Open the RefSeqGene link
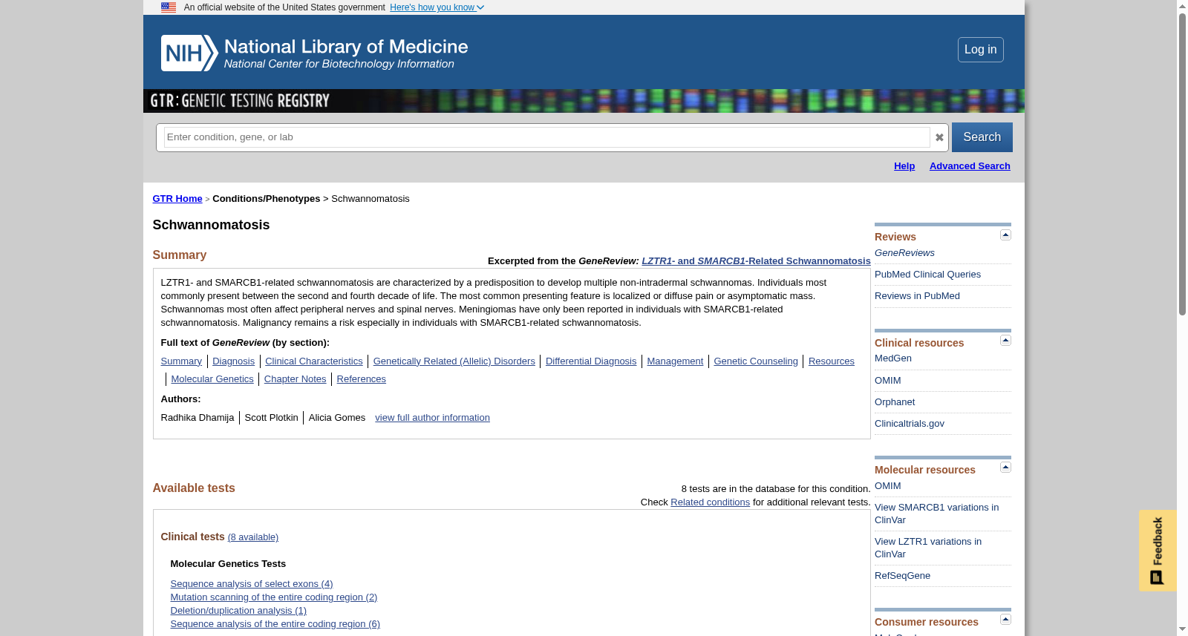The image size is (1188, 636). coord(902,576)
